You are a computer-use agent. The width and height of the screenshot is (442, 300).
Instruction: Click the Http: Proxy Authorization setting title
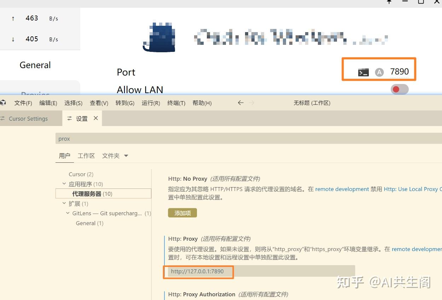click(x=202, y=294)
